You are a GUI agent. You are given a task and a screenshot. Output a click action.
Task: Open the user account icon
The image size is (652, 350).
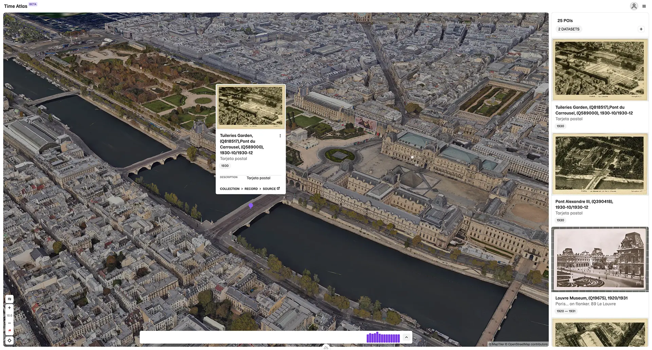[634, 6]
